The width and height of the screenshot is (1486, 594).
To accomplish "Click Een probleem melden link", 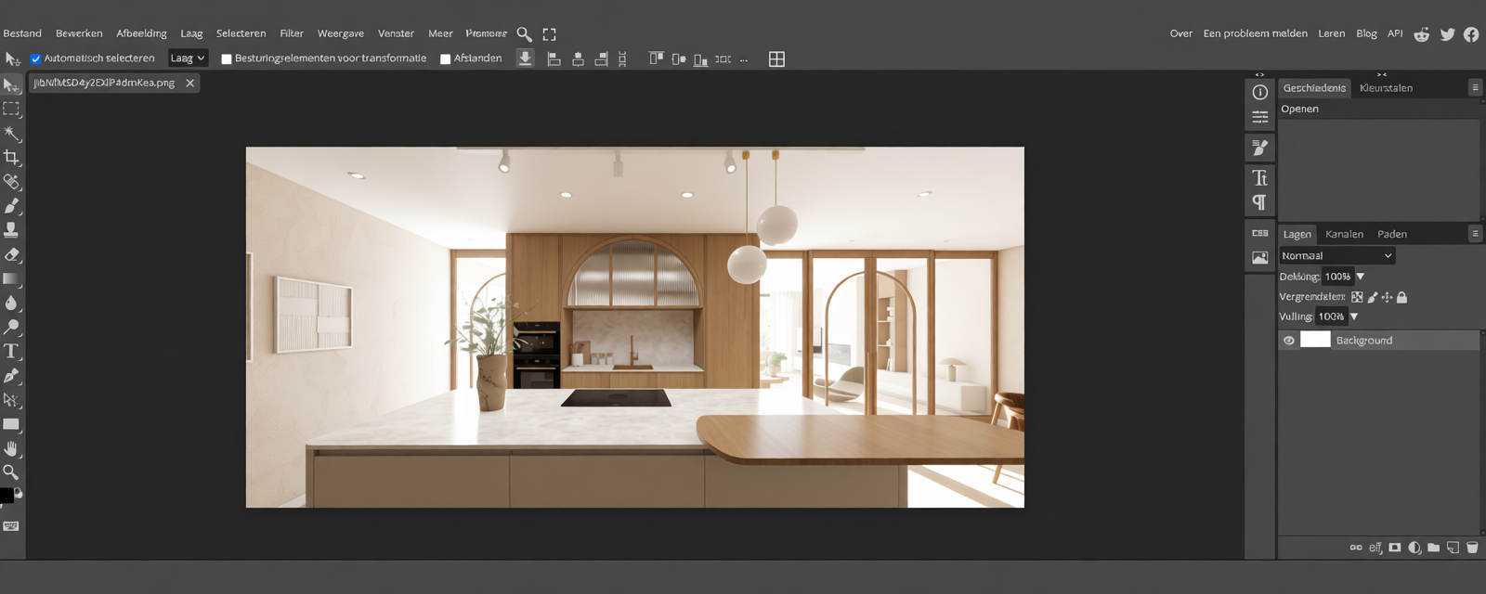I will click(x=1255, y=33).
